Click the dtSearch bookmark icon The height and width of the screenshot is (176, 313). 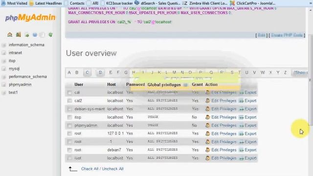tap(137, 3)
